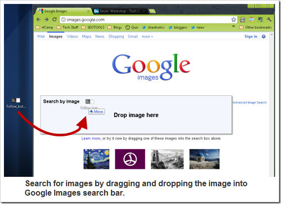Open the bloggers Twitter bookmark
The height and width of the screenshot is (204, 281).
click(178, 27)
